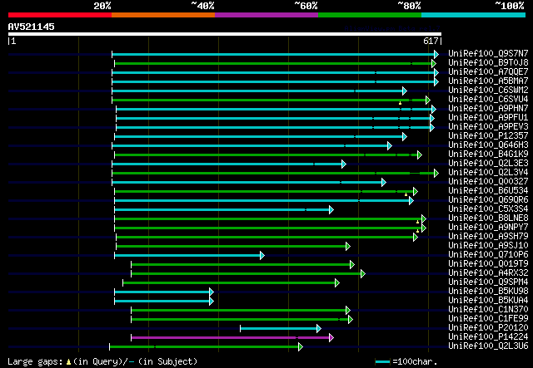Click the red 20% color legend segment
533x368 pixels.
(60, 15)
